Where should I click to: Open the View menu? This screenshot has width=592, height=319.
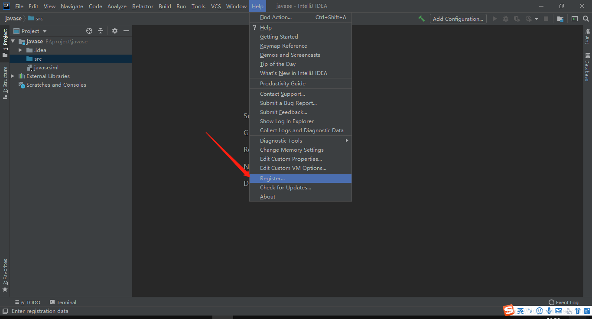point(49,6)
